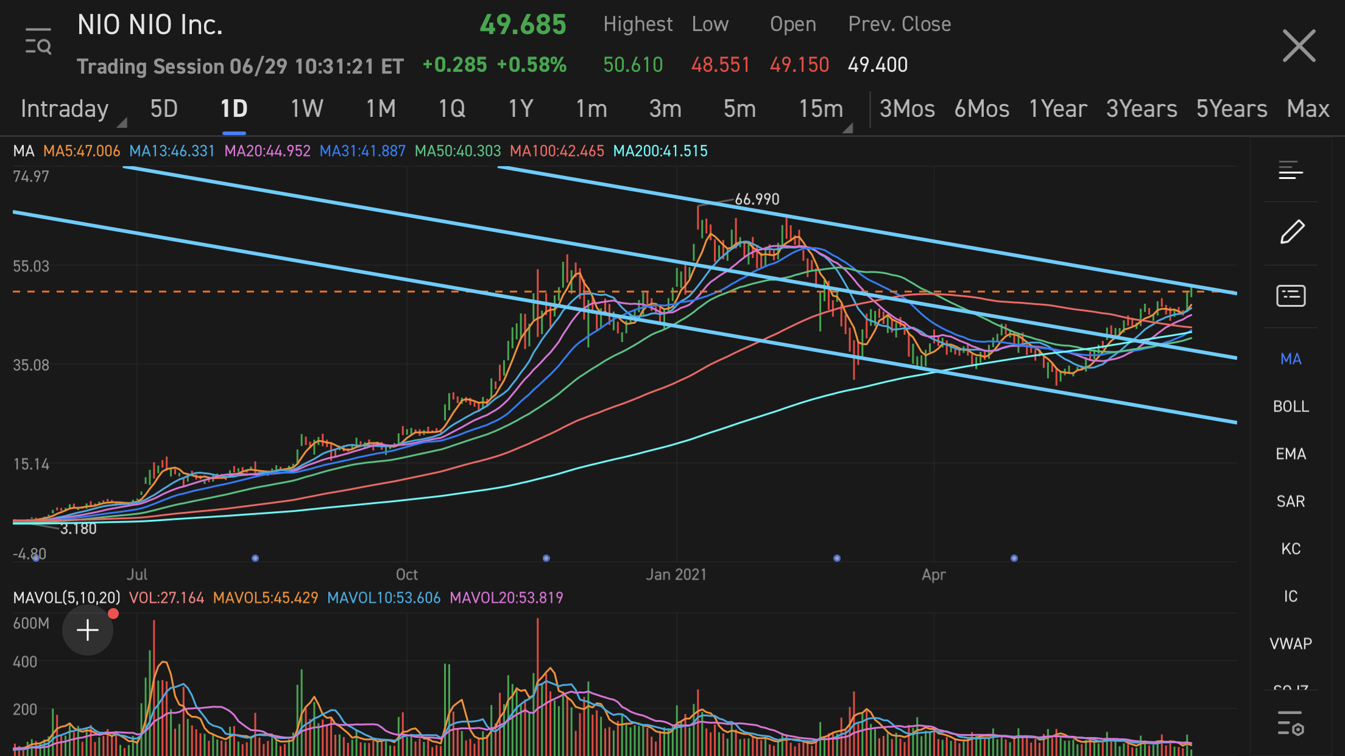
Task: Tap the Prev. Close value 49.400
Action: click(878, 65)
